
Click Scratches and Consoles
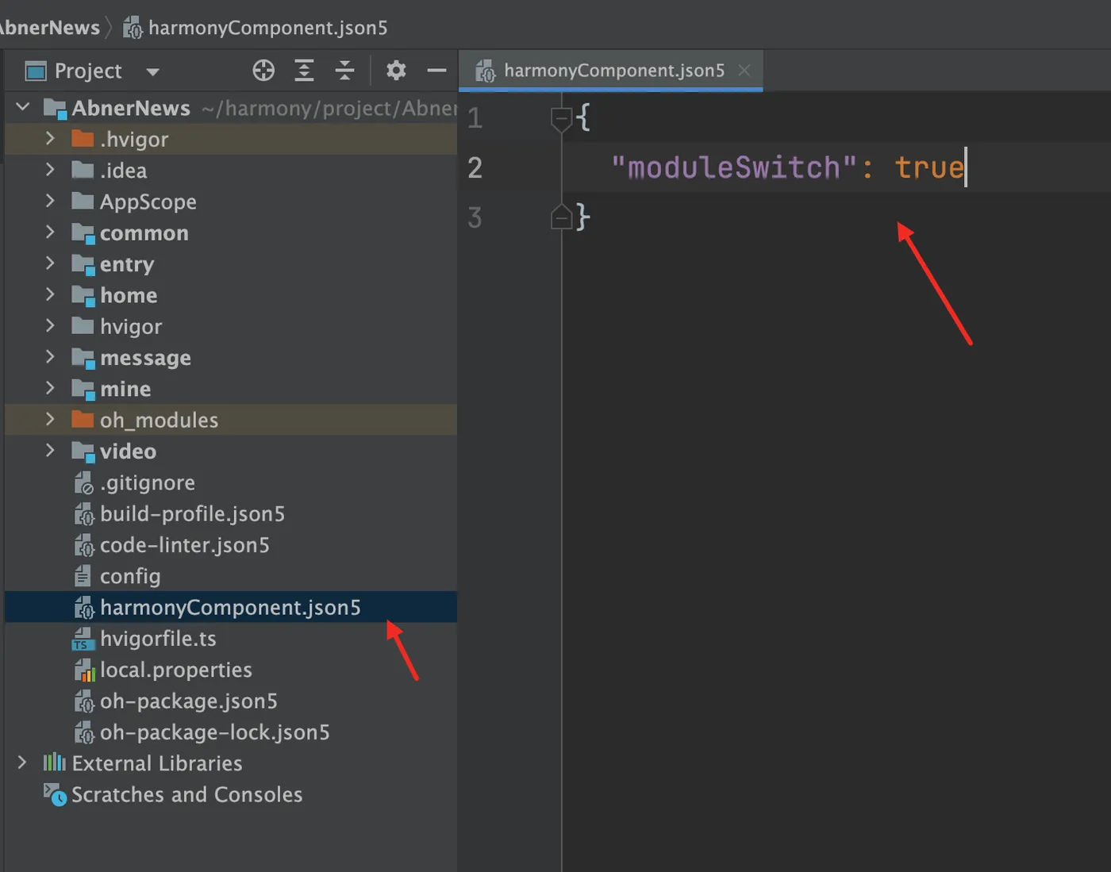click(186, 794)
